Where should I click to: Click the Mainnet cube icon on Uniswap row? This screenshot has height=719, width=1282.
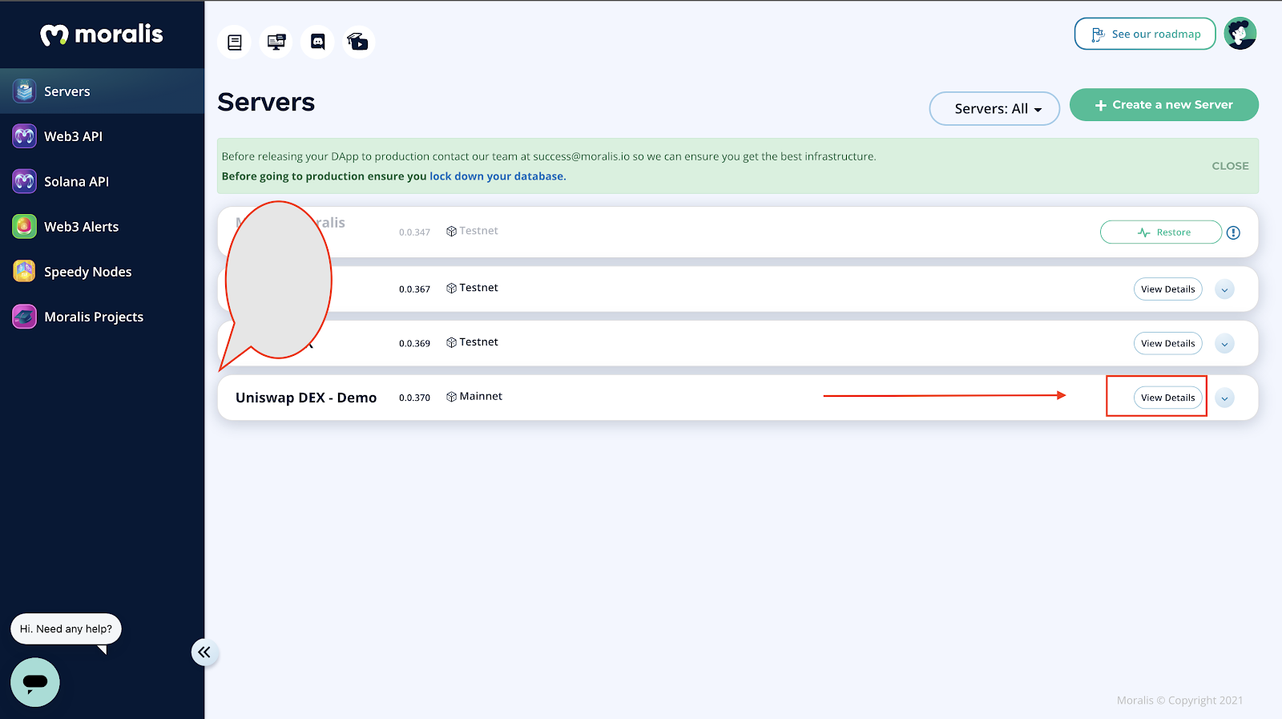point(452,397)
